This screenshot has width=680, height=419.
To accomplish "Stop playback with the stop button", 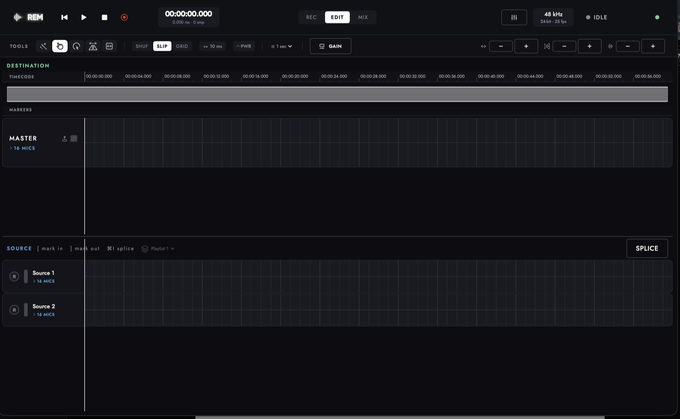I will [104, 17].
